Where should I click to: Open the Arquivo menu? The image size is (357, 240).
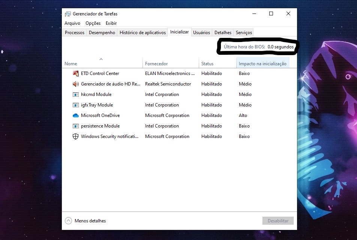pyautogui.click(x=72, y=23)
